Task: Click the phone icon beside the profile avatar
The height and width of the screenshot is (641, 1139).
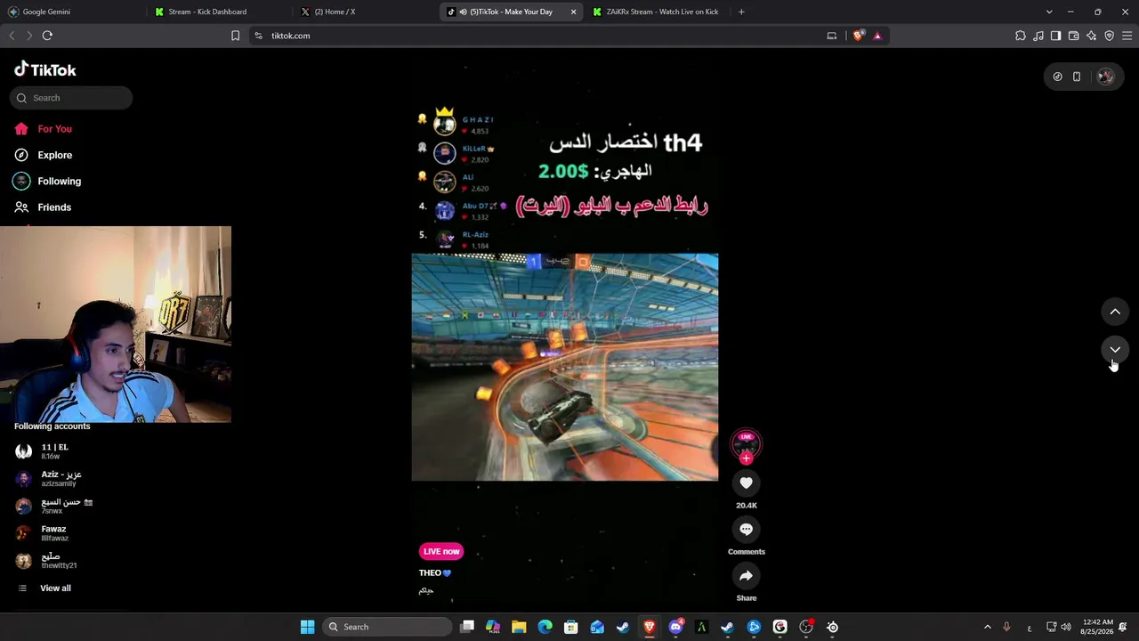Action: point(1077,77)
